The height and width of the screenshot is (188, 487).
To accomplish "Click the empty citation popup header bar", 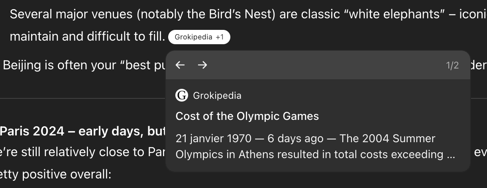I will (319, 65).
